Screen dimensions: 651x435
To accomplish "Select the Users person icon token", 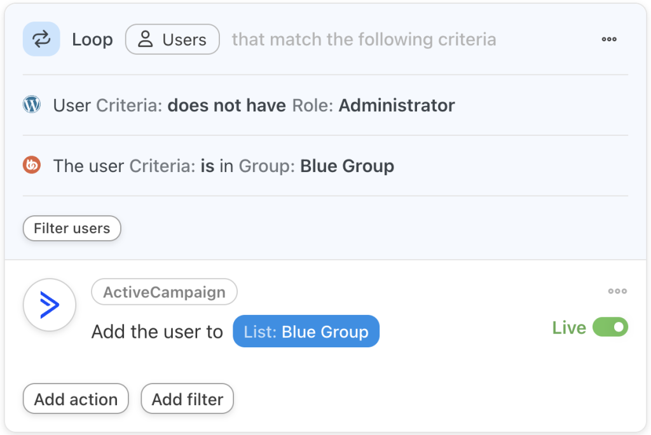I will 172,39.
